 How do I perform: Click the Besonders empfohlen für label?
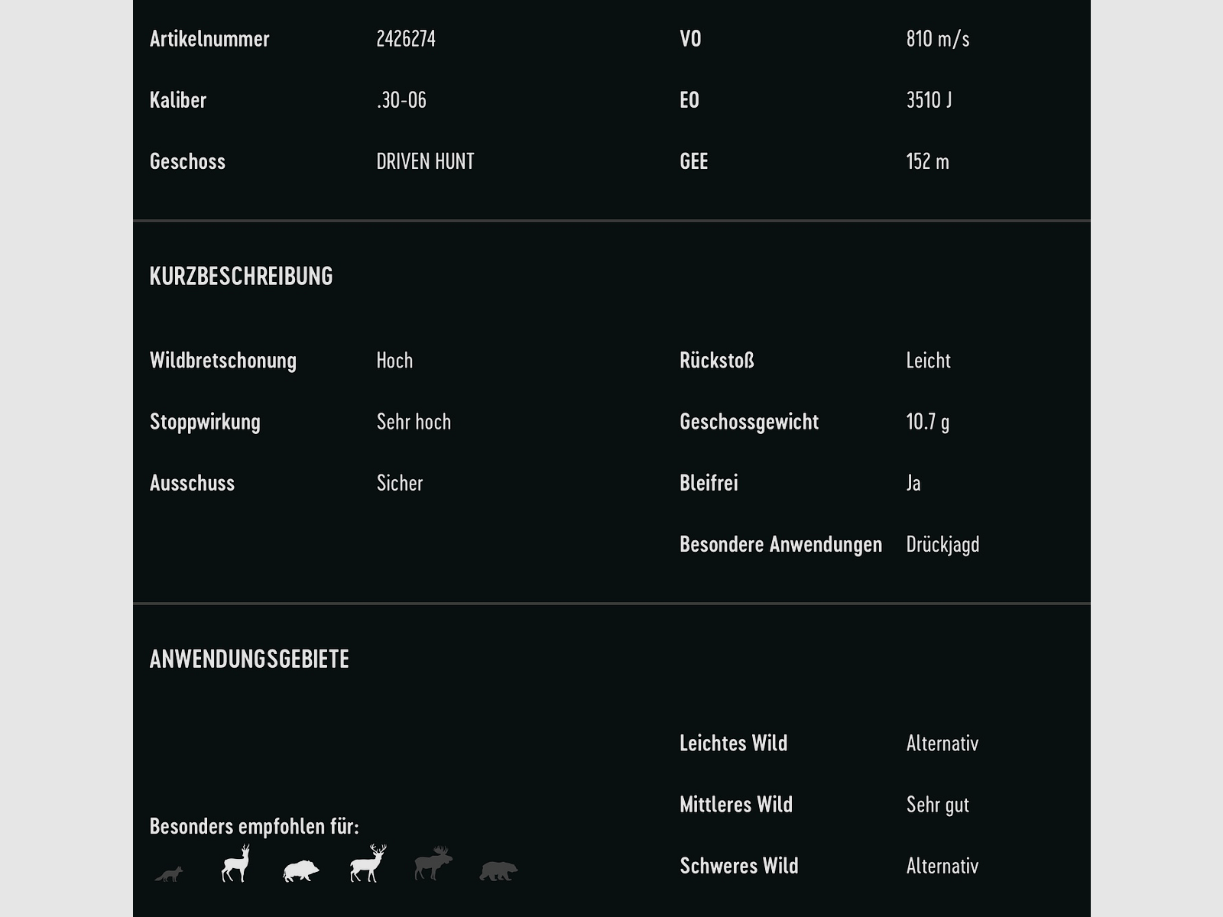pos(254,826)
